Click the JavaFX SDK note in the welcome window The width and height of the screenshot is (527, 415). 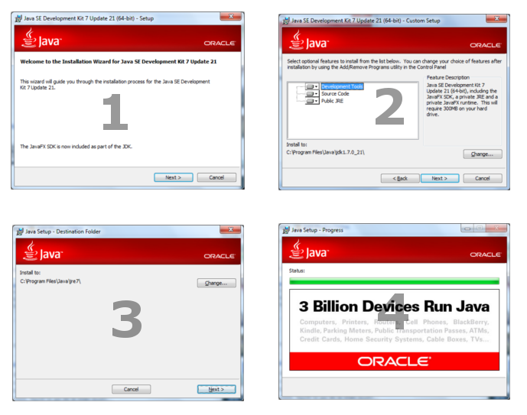(76, 147)
